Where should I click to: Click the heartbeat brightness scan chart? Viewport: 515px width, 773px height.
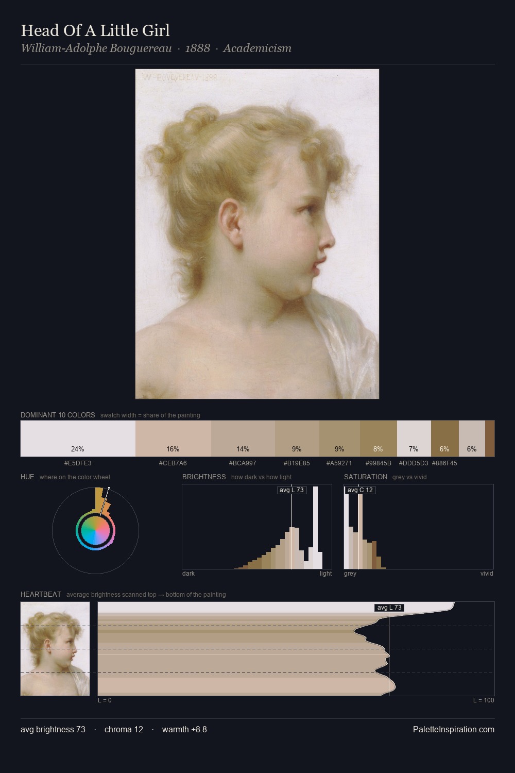coord(296,649)
